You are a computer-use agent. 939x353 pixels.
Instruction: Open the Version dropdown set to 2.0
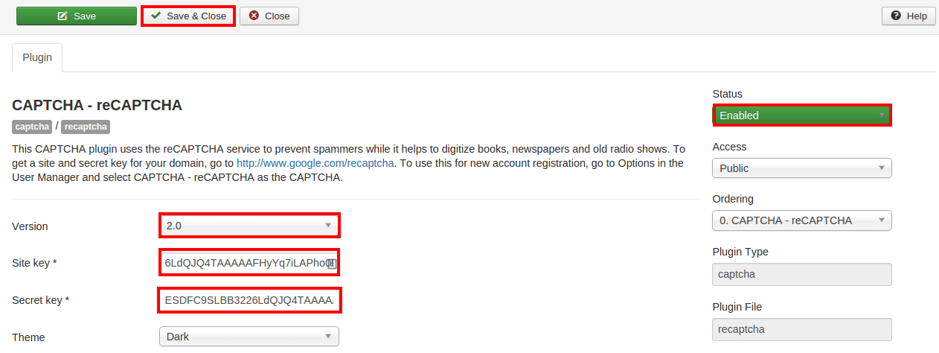tap(249, 225)
